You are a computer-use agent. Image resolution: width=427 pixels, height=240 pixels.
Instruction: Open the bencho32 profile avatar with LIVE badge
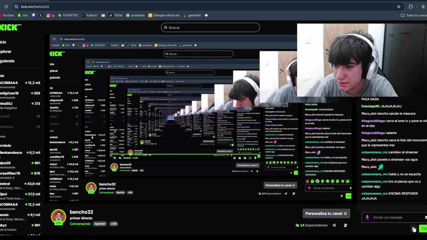pos(58,217)
